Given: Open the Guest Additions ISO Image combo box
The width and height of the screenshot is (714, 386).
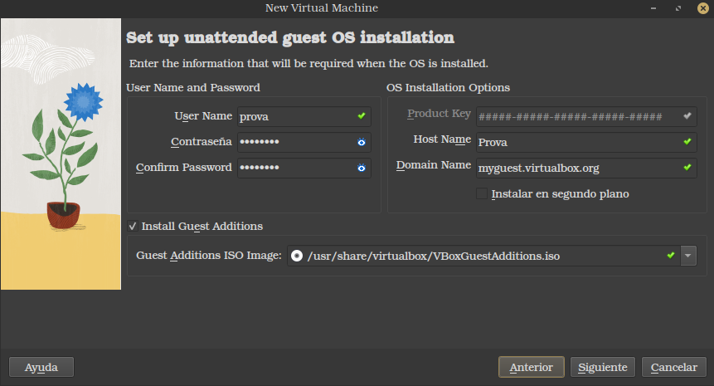Looking at the screenshot, I should [x=481, y=256].
